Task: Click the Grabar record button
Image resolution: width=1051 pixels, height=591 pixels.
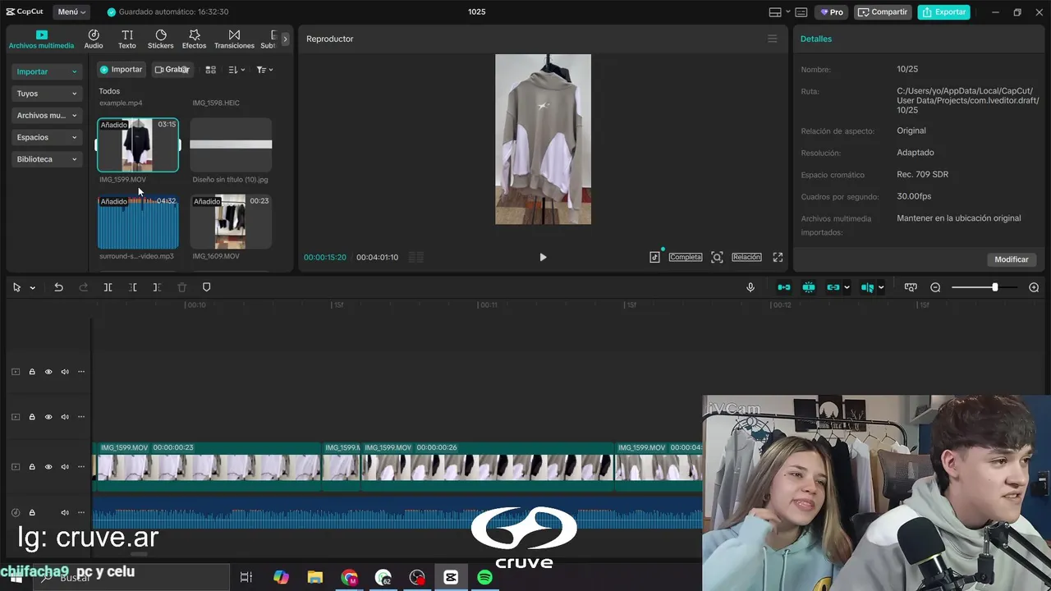Action: click(x=172, y=70)
